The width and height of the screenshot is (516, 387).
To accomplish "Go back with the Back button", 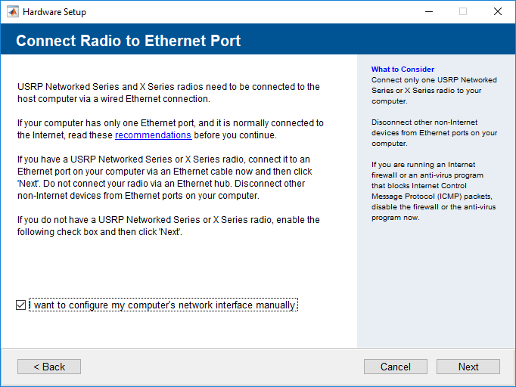I will (x=49, y=367).
